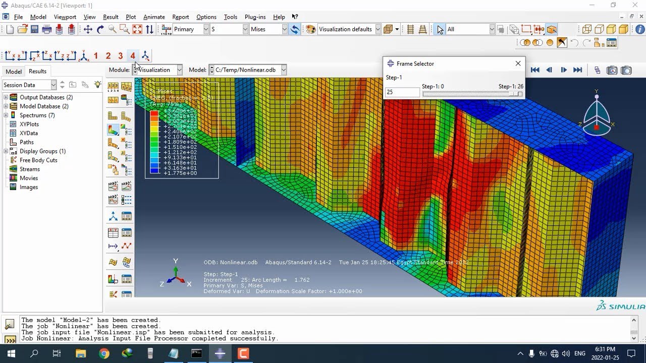Viewport: 646px width, 363px height.
Task: Apply saved view 2
Action: tap(108, 56)
